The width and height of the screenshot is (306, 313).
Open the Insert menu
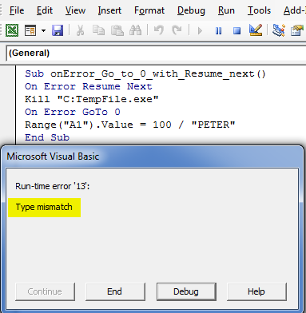click(109, 10)
